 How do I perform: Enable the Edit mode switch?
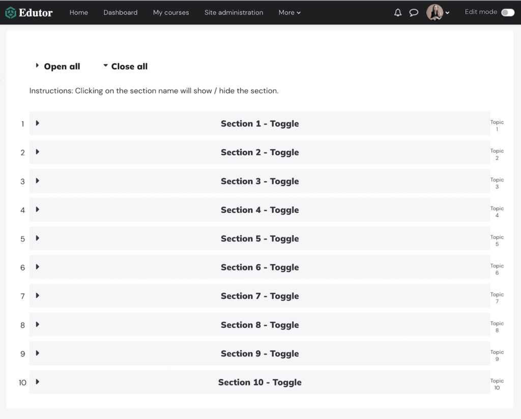tap(507, 13)
